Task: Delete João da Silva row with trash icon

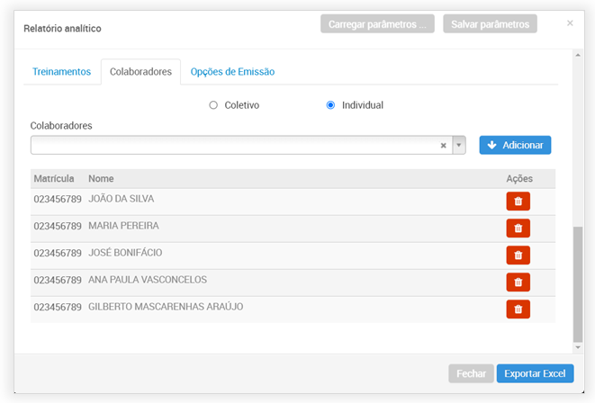Action: click(518, 201)
